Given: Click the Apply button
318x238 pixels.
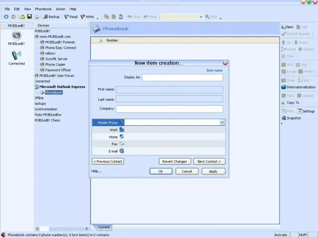Looking at the screenshot, I should (x=213, y=171).
